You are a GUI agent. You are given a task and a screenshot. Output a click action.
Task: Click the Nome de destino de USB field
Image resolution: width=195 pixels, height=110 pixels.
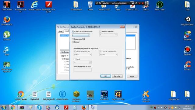click(x=83, y=70)
